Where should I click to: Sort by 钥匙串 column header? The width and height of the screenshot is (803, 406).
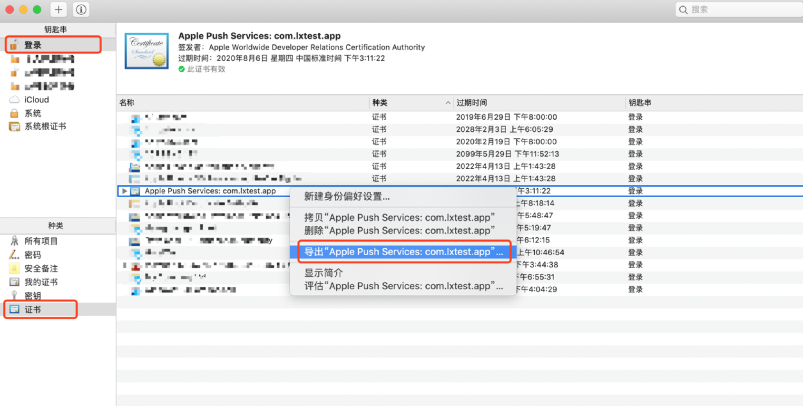(714, 103)
